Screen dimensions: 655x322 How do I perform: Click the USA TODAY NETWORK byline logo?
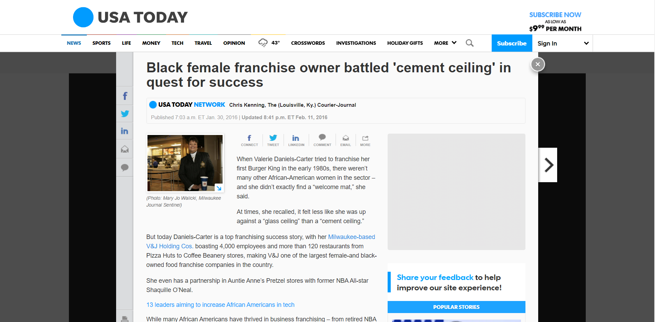(x=187, y=105)
